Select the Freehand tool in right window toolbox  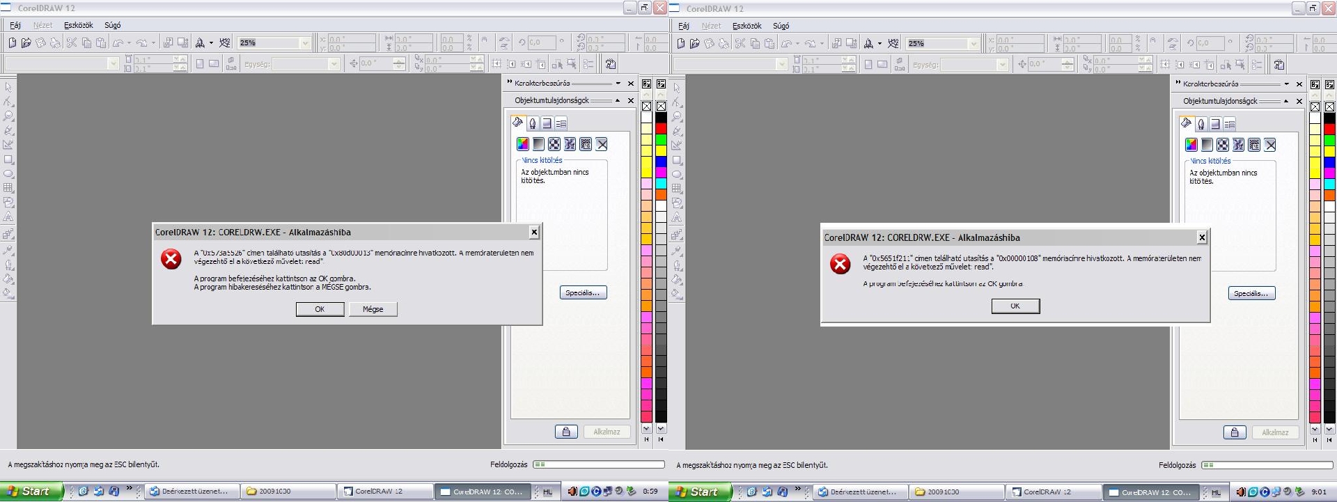coord(677,132)
